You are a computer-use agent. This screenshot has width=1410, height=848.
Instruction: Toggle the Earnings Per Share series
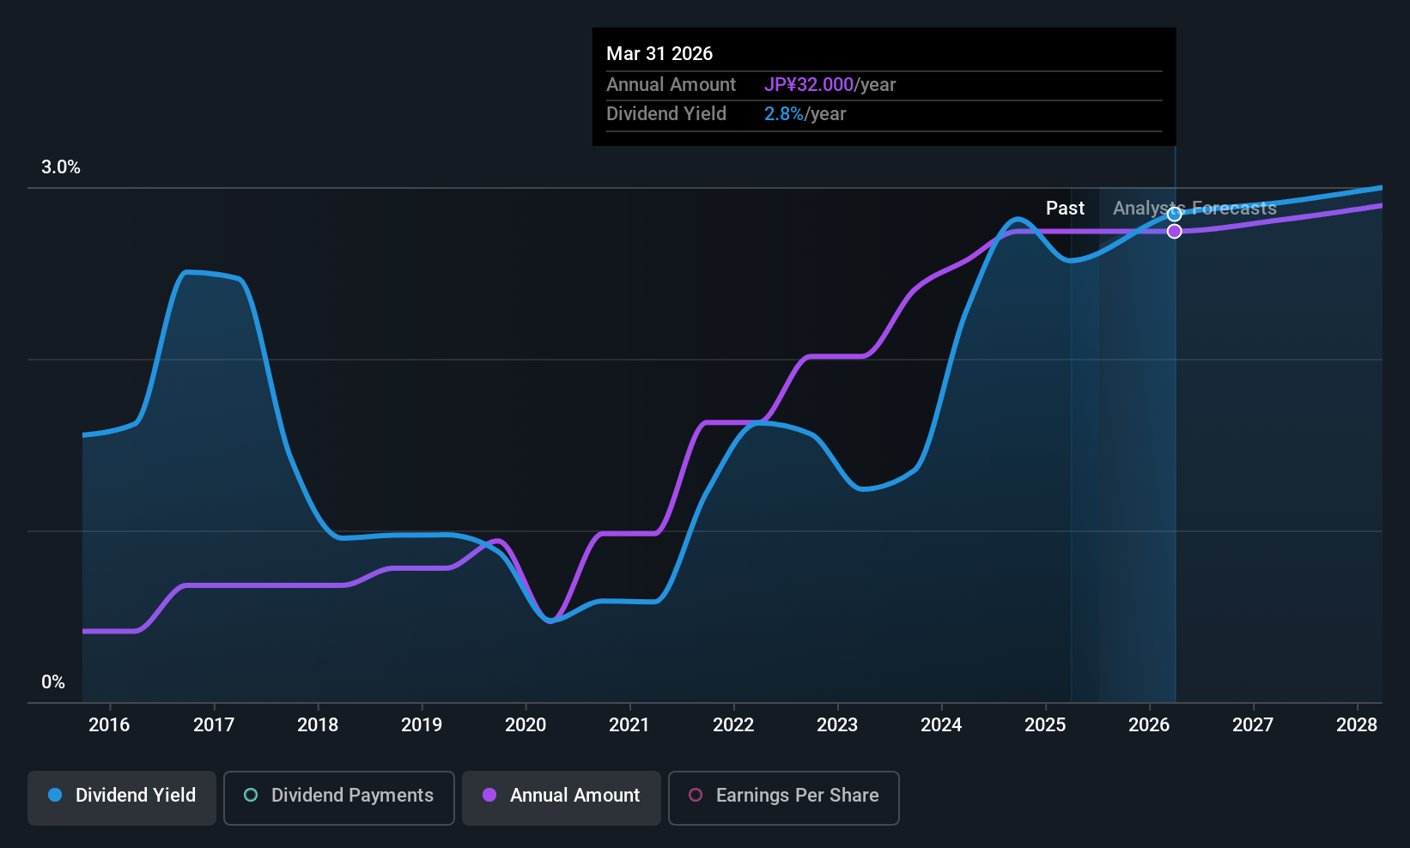[784, 798]
